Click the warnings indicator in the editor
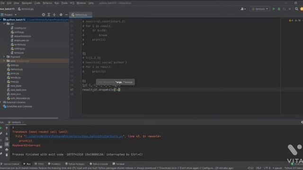Image resolution: width=303 pixels, height=170 pixels. [x=291, y=20]
